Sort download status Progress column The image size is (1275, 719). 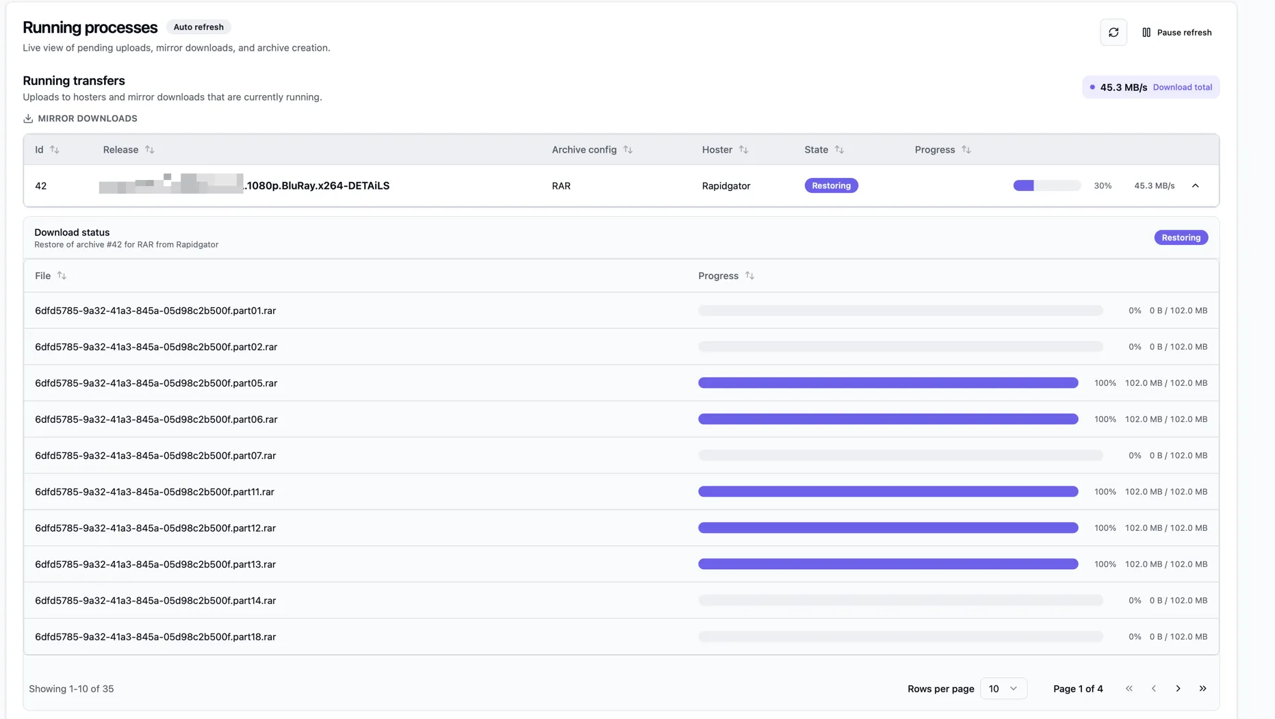[726, 276]
